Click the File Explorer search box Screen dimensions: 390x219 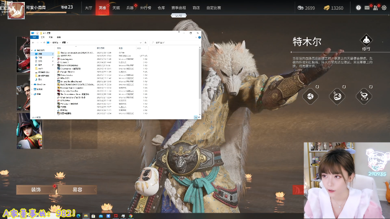pyautogui.click(x=174, y=42)
